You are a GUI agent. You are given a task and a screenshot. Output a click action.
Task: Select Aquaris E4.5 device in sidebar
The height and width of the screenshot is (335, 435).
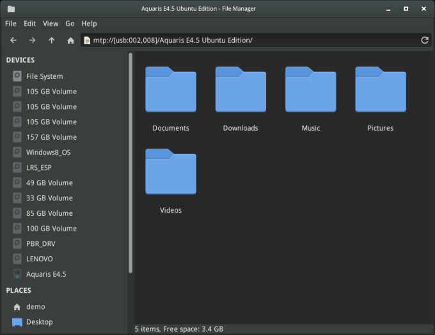(x=46, y=274)
